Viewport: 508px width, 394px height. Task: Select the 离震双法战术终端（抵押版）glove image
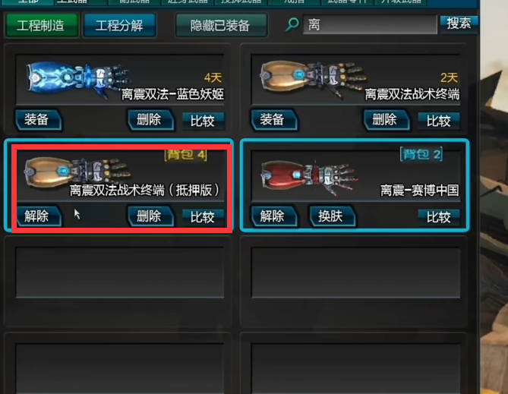(77, 173)
